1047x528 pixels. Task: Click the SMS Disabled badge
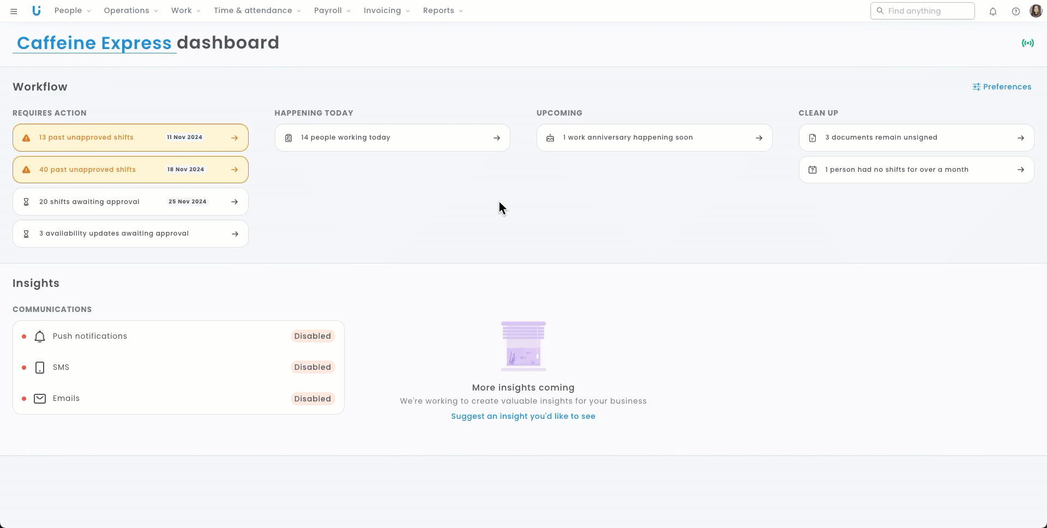(x=312, y=367)
